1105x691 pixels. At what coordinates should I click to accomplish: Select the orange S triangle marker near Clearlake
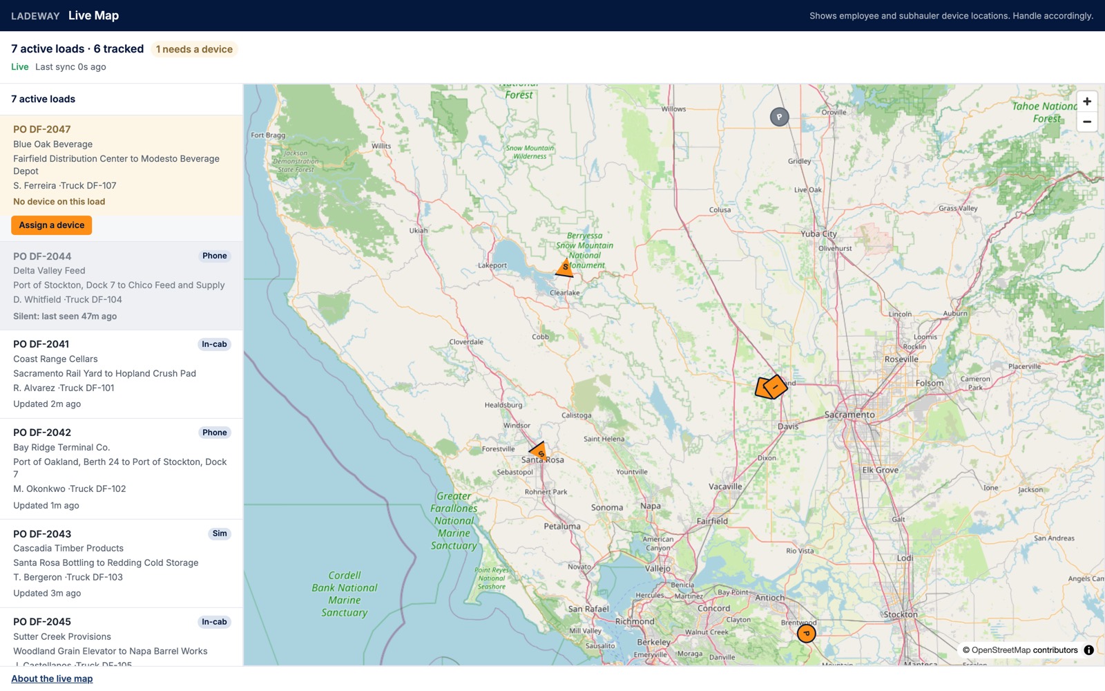(x=565, y=267)
